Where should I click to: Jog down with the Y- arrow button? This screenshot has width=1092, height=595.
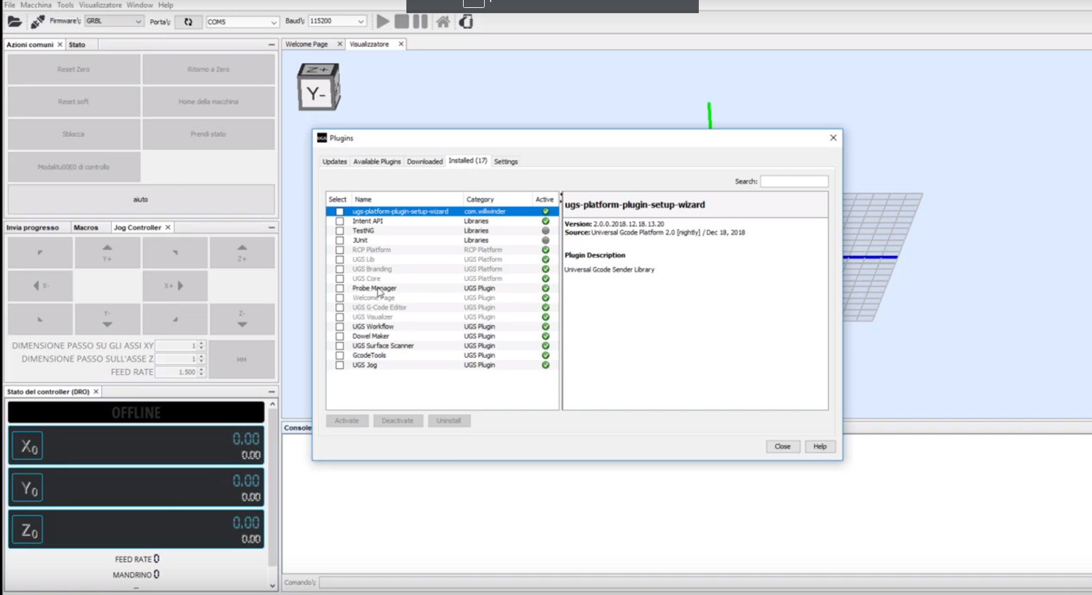pyautogui.click(x=107, y=319)
